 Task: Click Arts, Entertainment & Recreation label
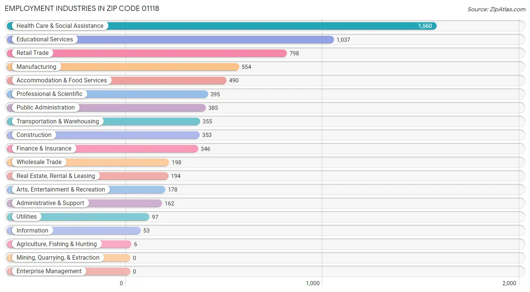(61, 189)
